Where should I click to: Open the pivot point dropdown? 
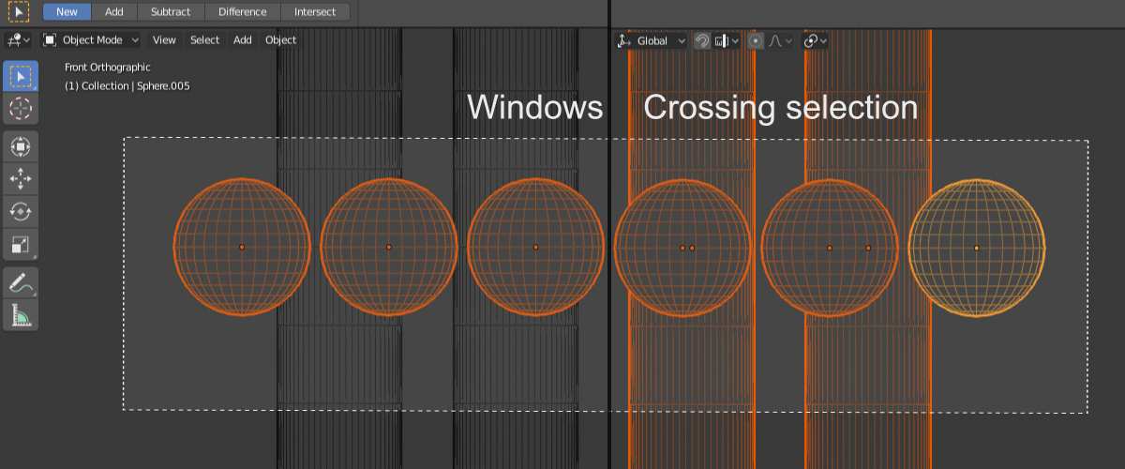click(x=817, y=41)
